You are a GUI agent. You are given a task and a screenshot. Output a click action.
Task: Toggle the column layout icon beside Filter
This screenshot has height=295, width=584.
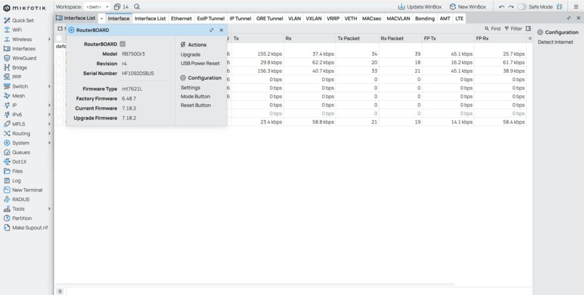[x=528, y=28]
